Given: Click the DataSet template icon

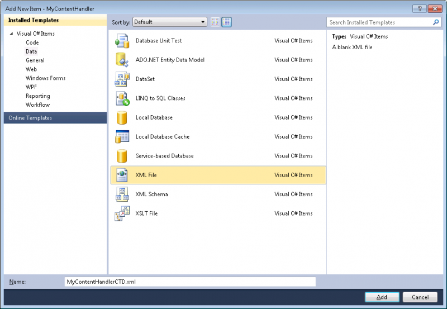Looking at the screenshot, I should pos(122,79).
